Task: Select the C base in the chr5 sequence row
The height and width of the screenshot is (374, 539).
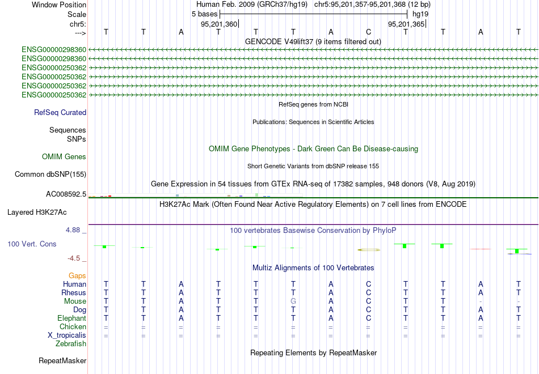Action: point(368,32)
